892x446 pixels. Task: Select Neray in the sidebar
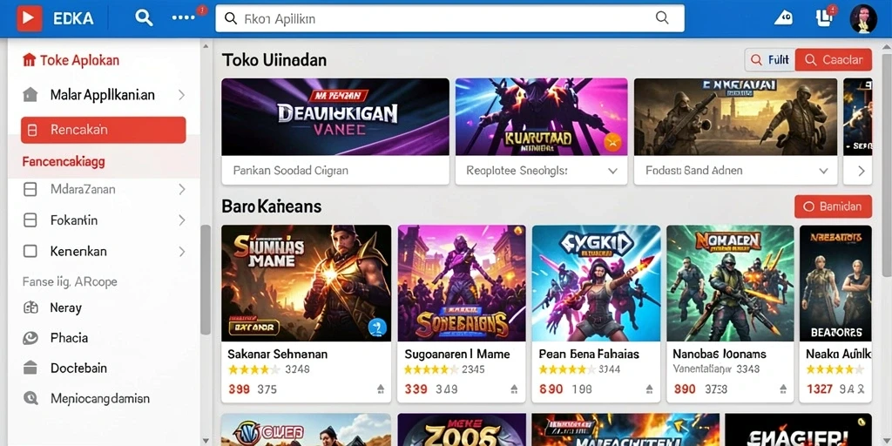point(66,307)
